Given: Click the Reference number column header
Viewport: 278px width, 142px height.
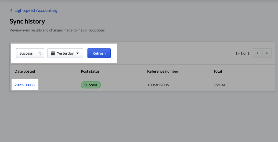Looking at the screenshot, I should click(163, 71).
